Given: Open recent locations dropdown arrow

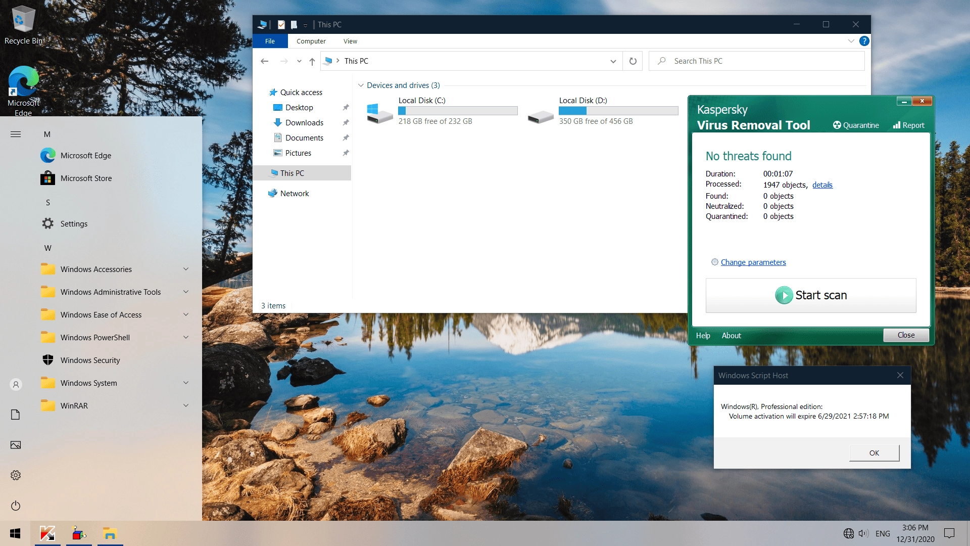Looking at the screenshot, I should click(299, 61).
